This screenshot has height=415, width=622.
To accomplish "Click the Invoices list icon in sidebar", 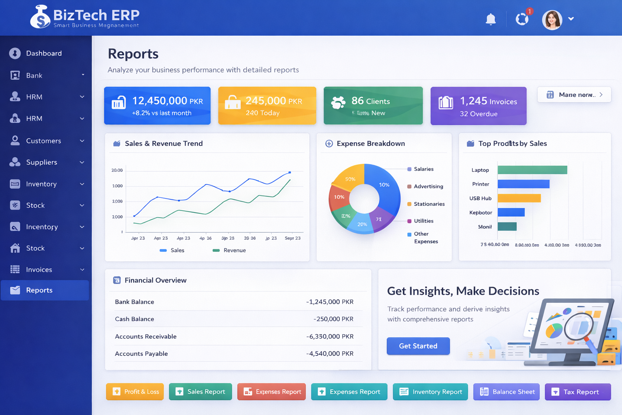I will (15, 270).
